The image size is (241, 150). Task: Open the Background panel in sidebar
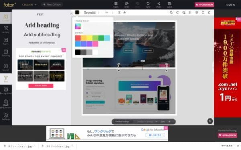pyautogui.click(x=6, y=91)
